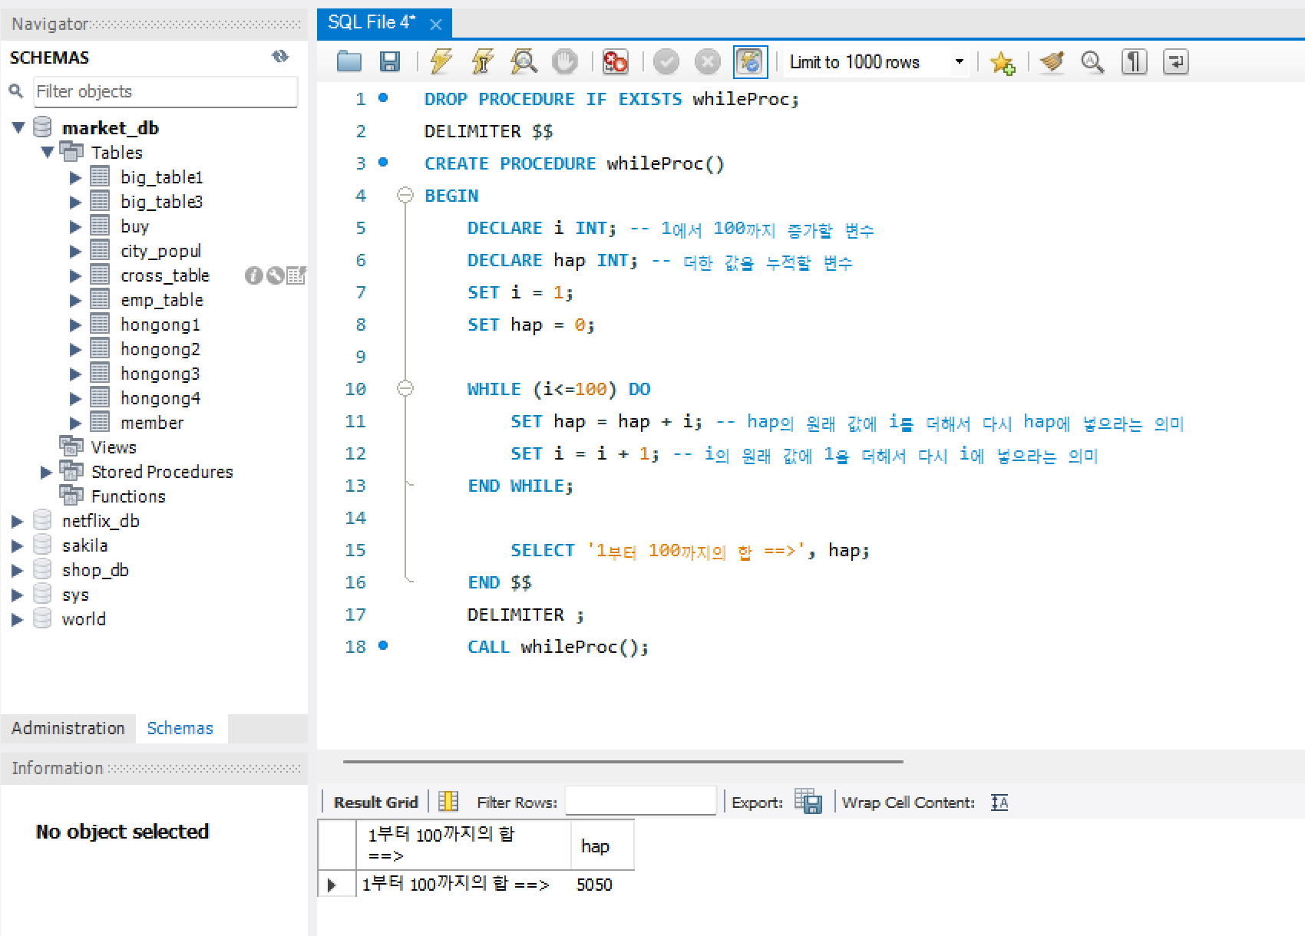Toggle the result grid form icon
Viewport: 1305px width, 936px height.
(448, 802)
